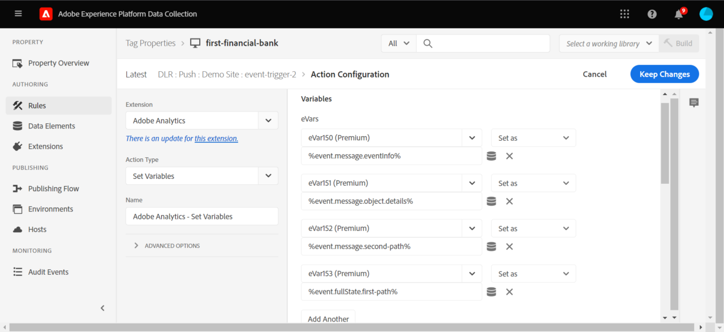Remove the eVar152 row

click(509, 247)
